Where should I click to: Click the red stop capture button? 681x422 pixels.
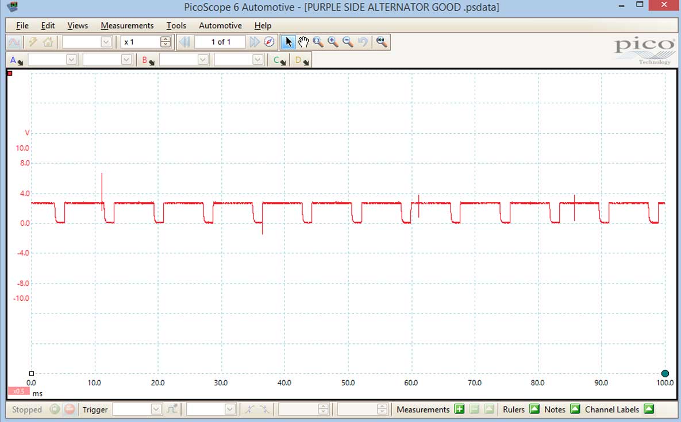[69, 409]
